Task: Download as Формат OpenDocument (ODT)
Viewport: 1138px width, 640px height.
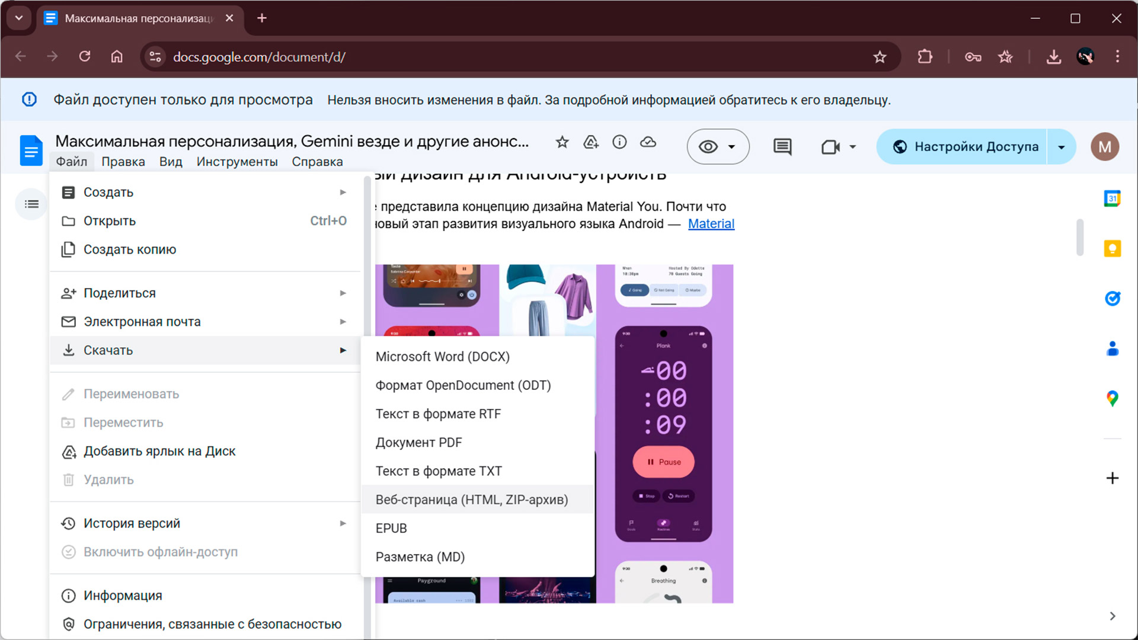Action: [478, 385]
